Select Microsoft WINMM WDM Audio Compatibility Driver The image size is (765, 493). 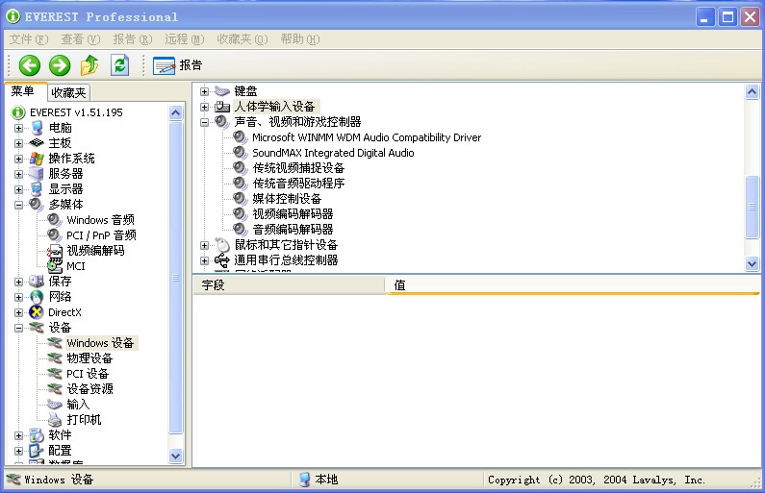pos(367,137)
